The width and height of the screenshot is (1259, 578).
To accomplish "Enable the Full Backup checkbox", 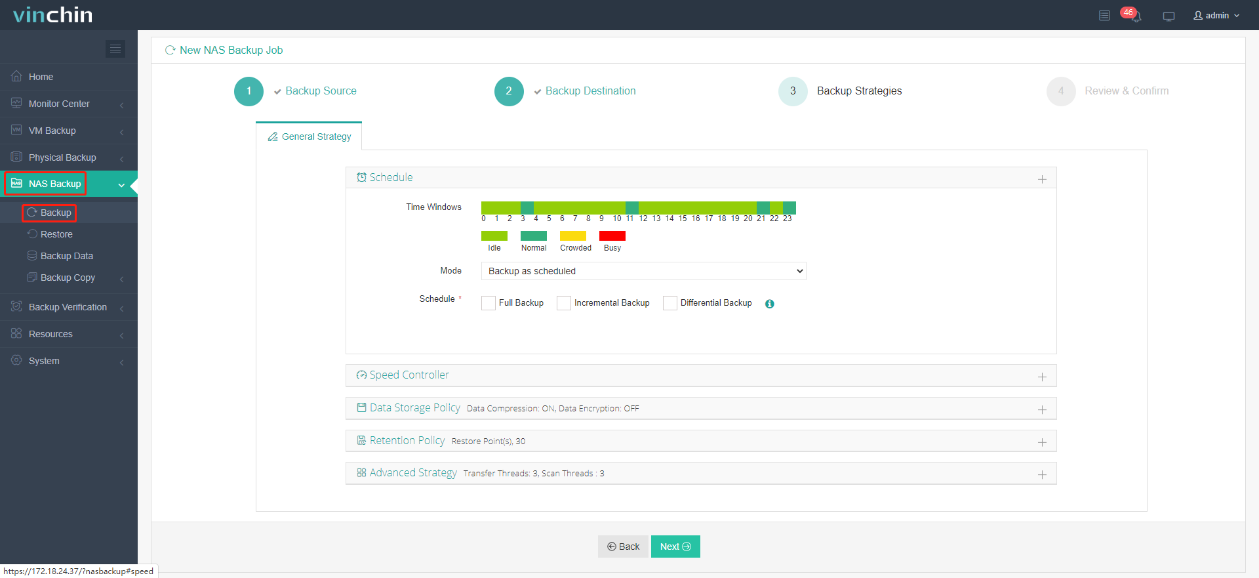I will (x=489, y=303).
